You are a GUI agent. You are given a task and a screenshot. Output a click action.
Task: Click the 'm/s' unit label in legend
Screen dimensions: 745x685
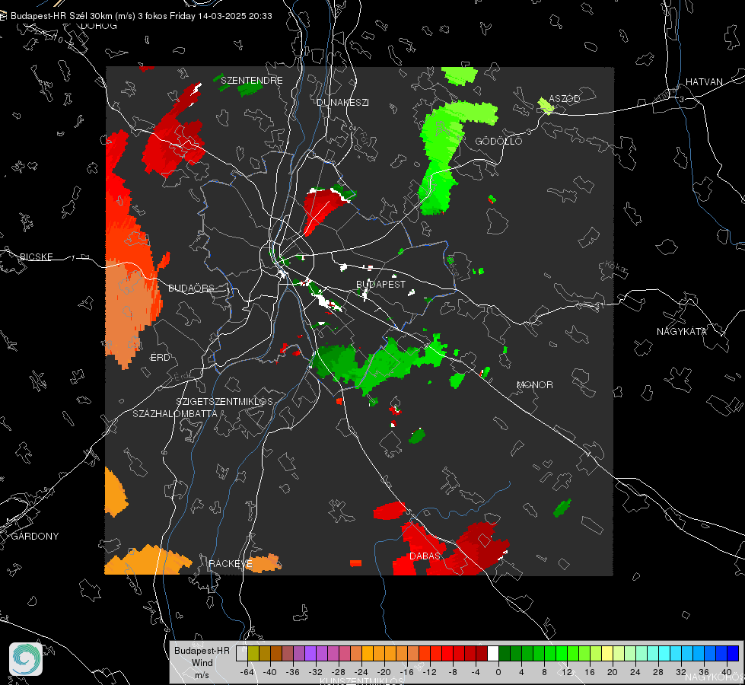tap(202, 675)
